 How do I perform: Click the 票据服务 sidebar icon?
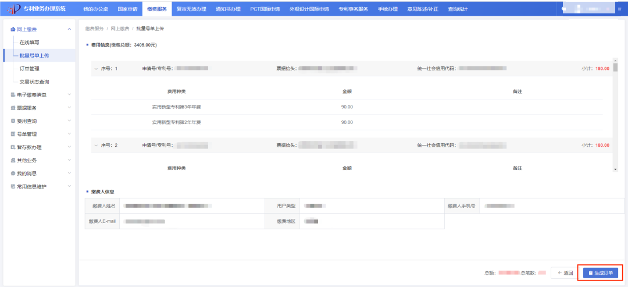click(13, 108)
